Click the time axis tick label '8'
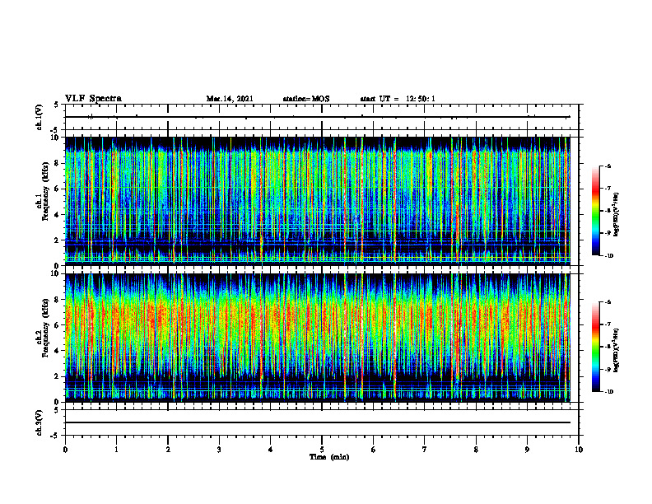The width and height of the screenshot is (652, 504). (x=476, y=450)
